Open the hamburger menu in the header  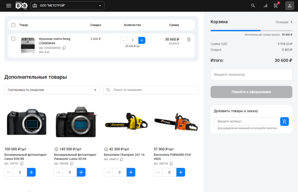9,6
